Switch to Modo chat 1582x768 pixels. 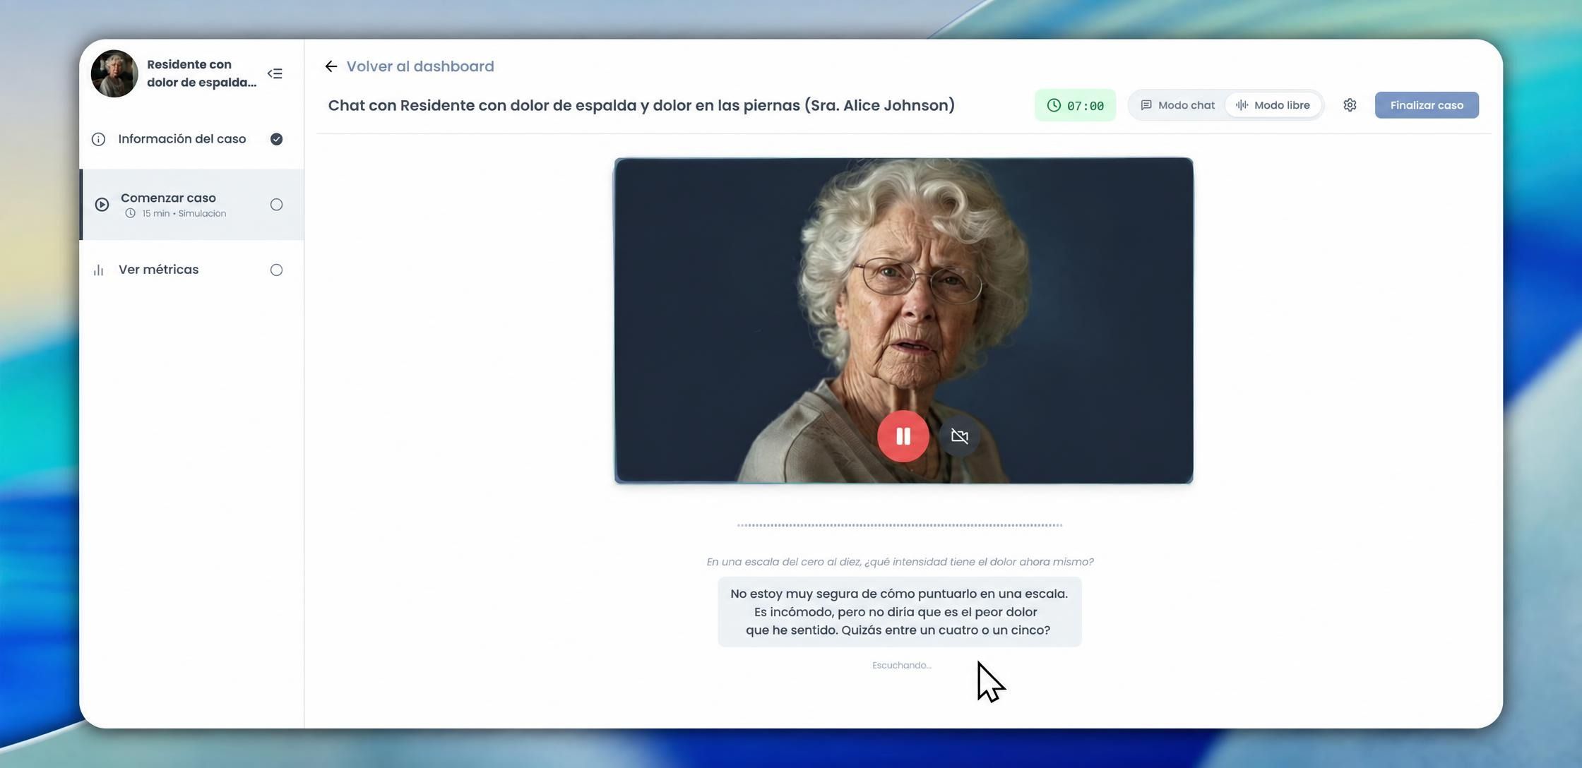[x=1177, y=105]
